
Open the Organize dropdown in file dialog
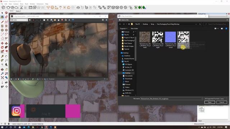tap(124, 29)
